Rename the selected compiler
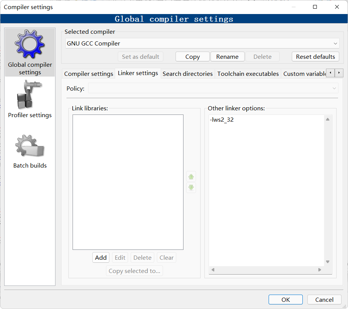The image size is (348, 309). click(x=227, y=56)
